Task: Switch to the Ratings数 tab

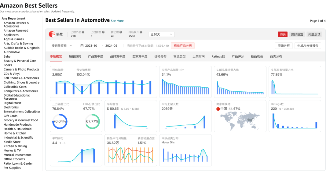Action: 218,56
